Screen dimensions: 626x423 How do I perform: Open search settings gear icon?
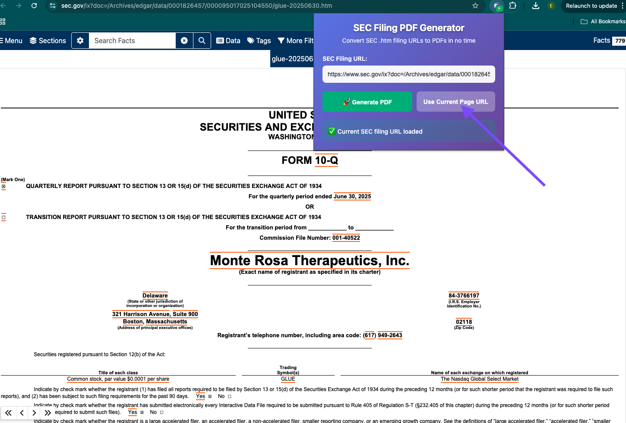(80, 41)
